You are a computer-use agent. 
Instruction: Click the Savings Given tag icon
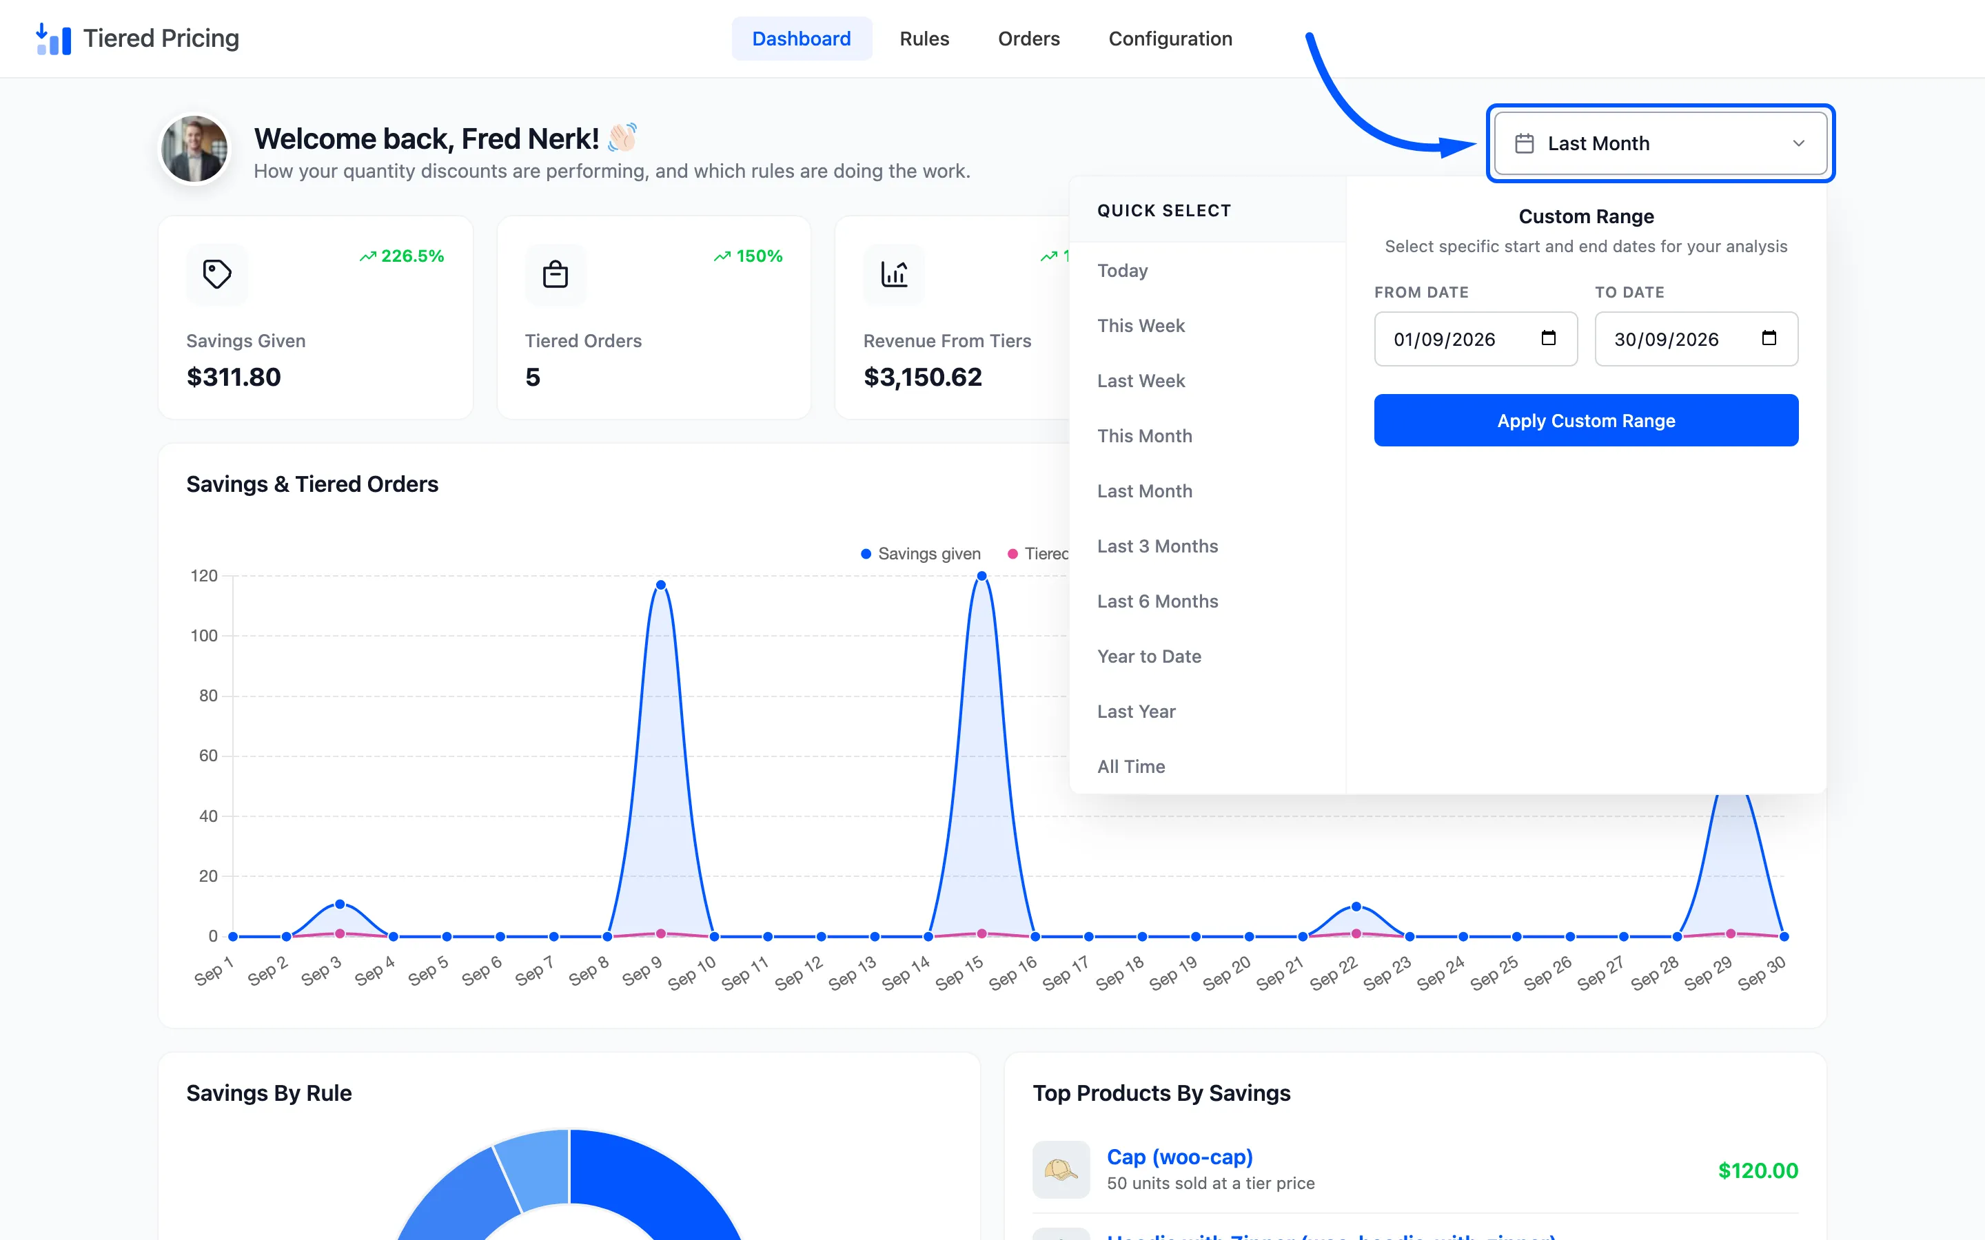point(217,274)
